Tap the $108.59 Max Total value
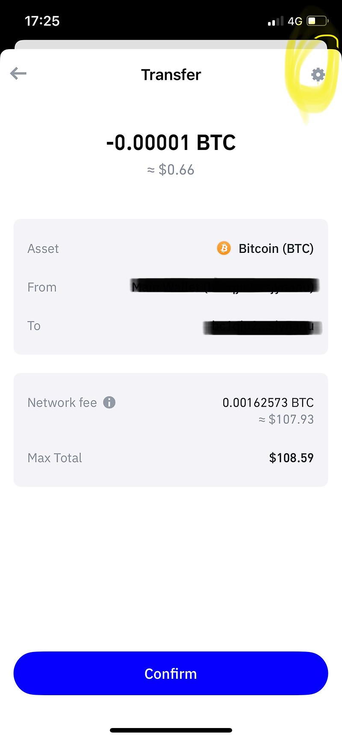The width and height of the screenshot is (342, 740). coord(291,458)
